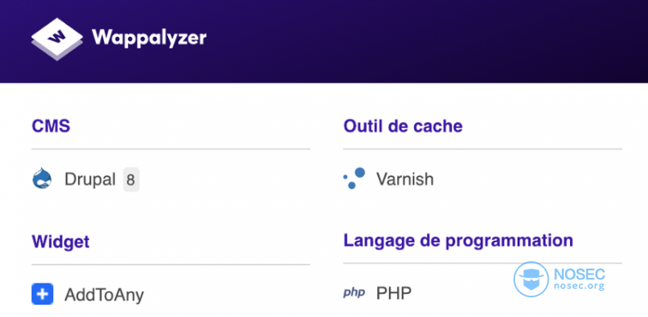Screen dimensions: 648x317
Task: Open the PHP technology link
Action: tap(394, 293)
